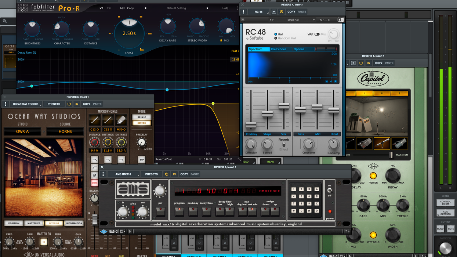This screenshot has width=457, height=257.
Task: Toggle the Wet/Mix switch in RC 48
Action: [316, 34]
